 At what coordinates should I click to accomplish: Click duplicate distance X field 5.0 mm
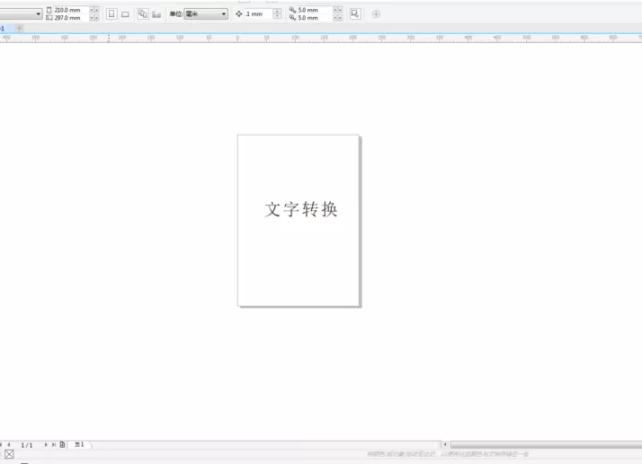click(x=315, y=10)
